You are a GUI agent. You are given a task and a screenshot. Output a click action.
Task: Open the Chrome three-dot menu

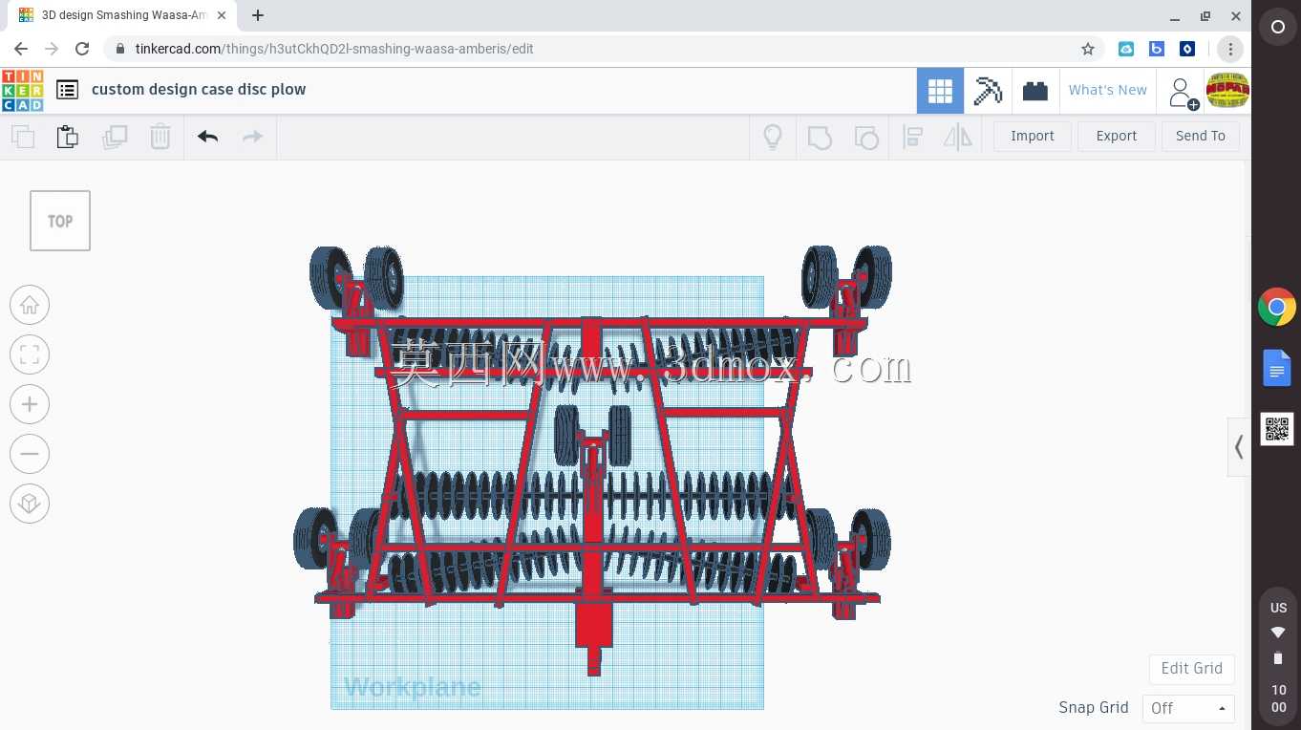[1230, 49]
